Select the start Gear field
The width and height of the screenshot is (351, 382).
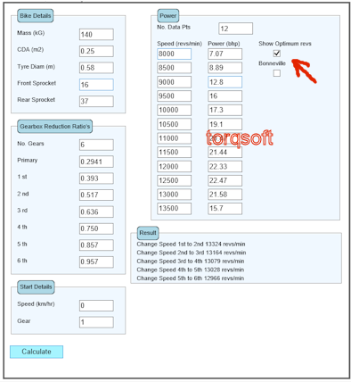point(96,322)
